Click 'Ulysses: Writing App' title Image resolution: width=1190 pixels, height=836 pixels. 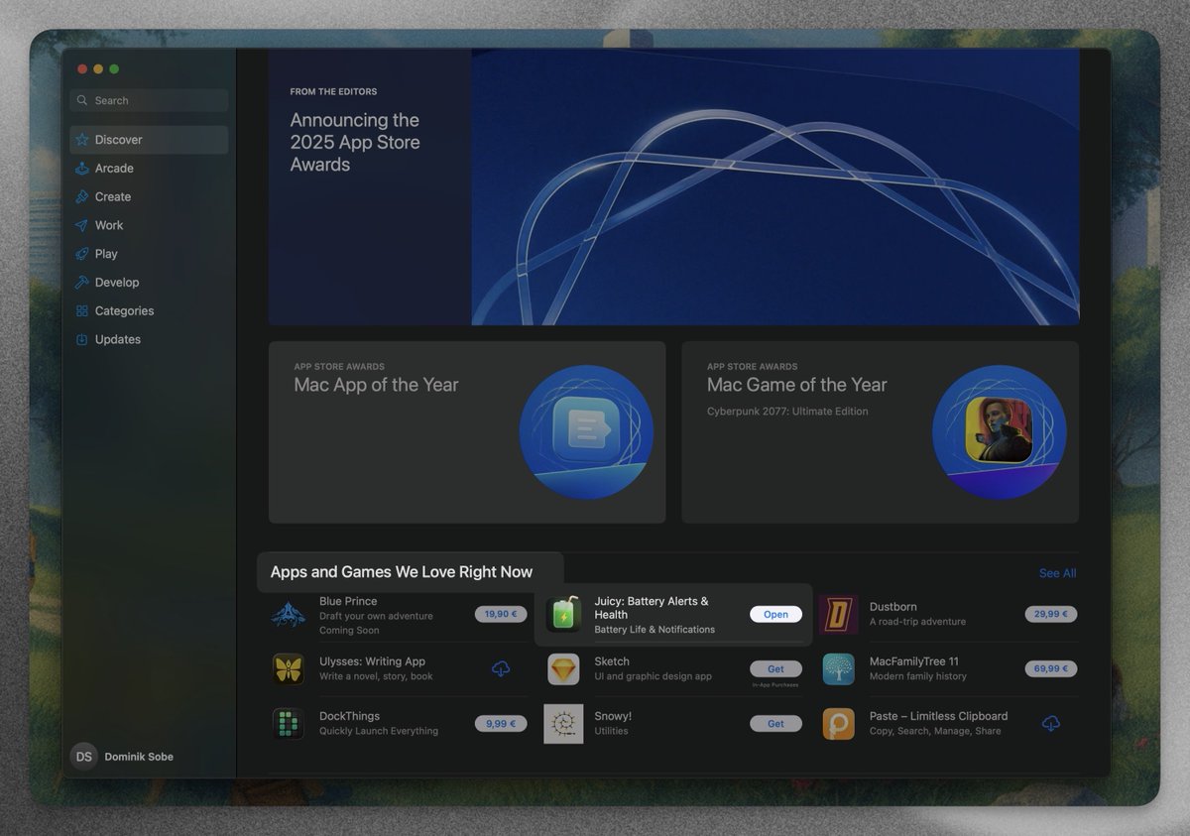click(372, 661)
